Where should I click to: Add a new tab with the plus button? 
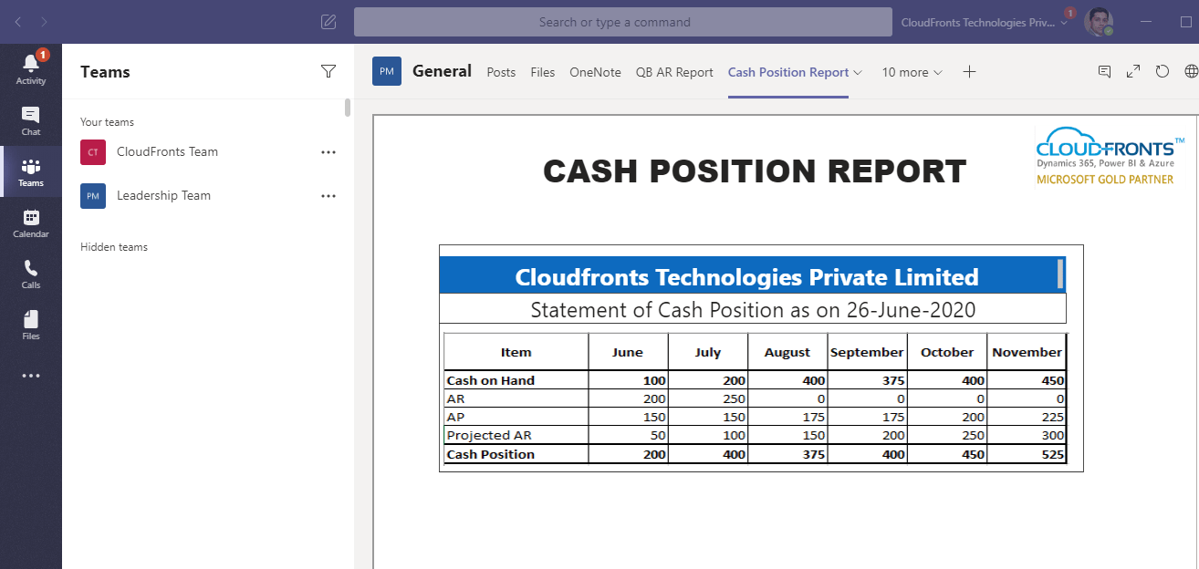969,71
